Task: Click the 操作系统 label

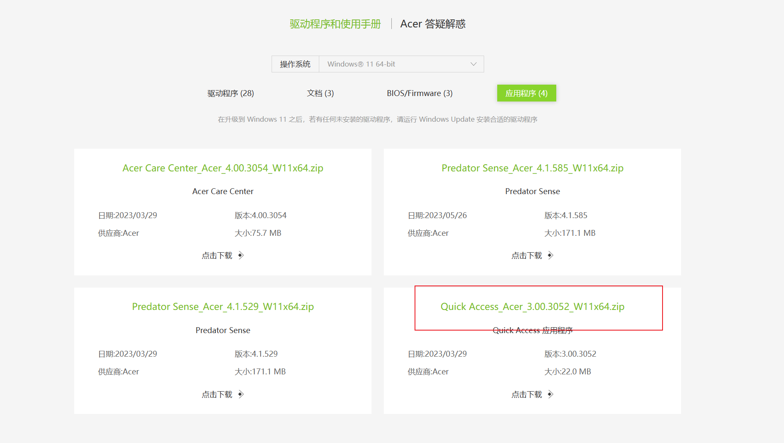Action: 295,64
